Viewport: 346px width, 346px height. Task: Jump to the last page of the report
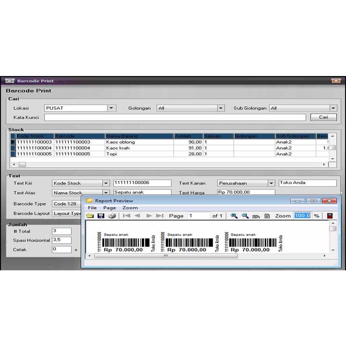[x=160, y=216]
